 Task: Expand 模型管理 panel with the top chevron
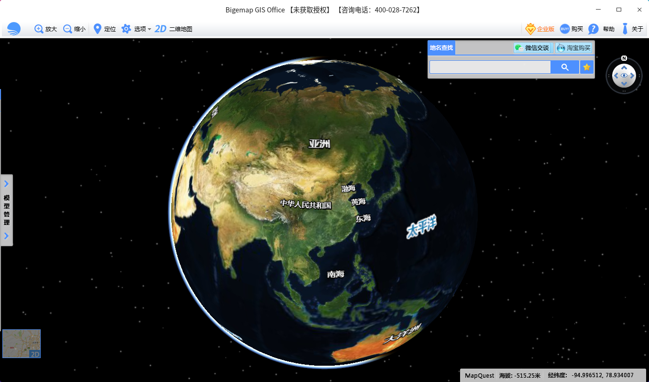click(7, 184)
